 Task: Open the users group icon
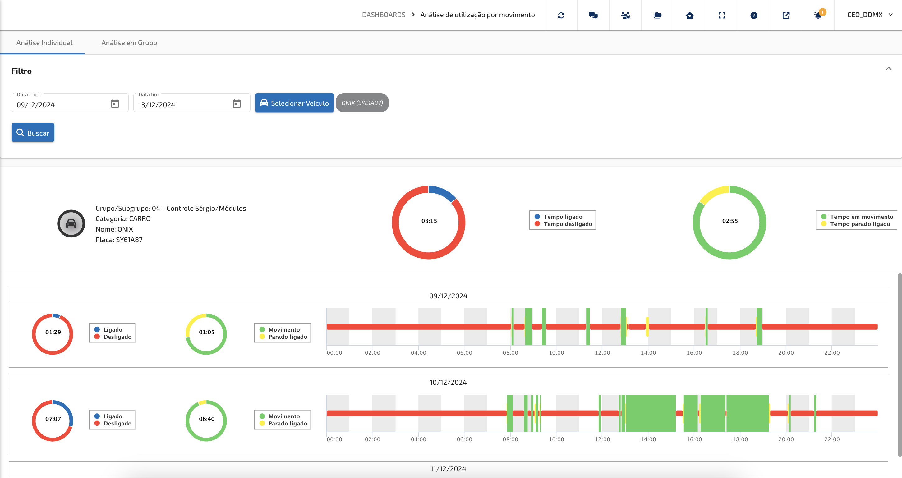[625, 15]
